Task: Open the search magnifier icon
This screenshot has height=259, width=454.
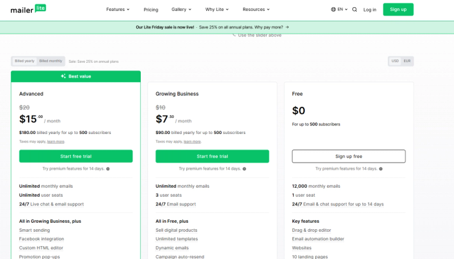Action: (354, 10)
